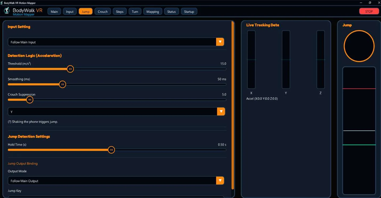
Task: Switch to the Input tab
Action: [x=70, y=11]
